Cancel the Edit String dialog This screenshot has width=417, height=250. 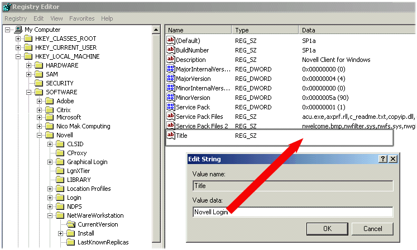tap(372, 229)
